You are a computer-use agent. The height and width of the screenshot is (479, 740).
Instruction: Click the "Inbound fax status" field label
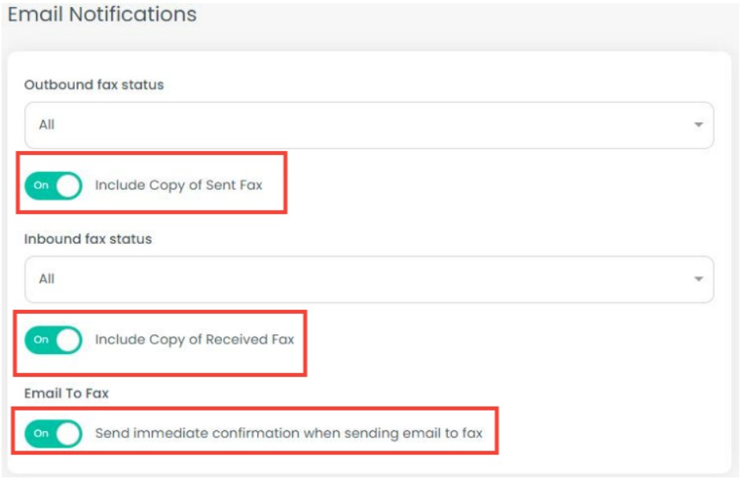tap(88, 239)
